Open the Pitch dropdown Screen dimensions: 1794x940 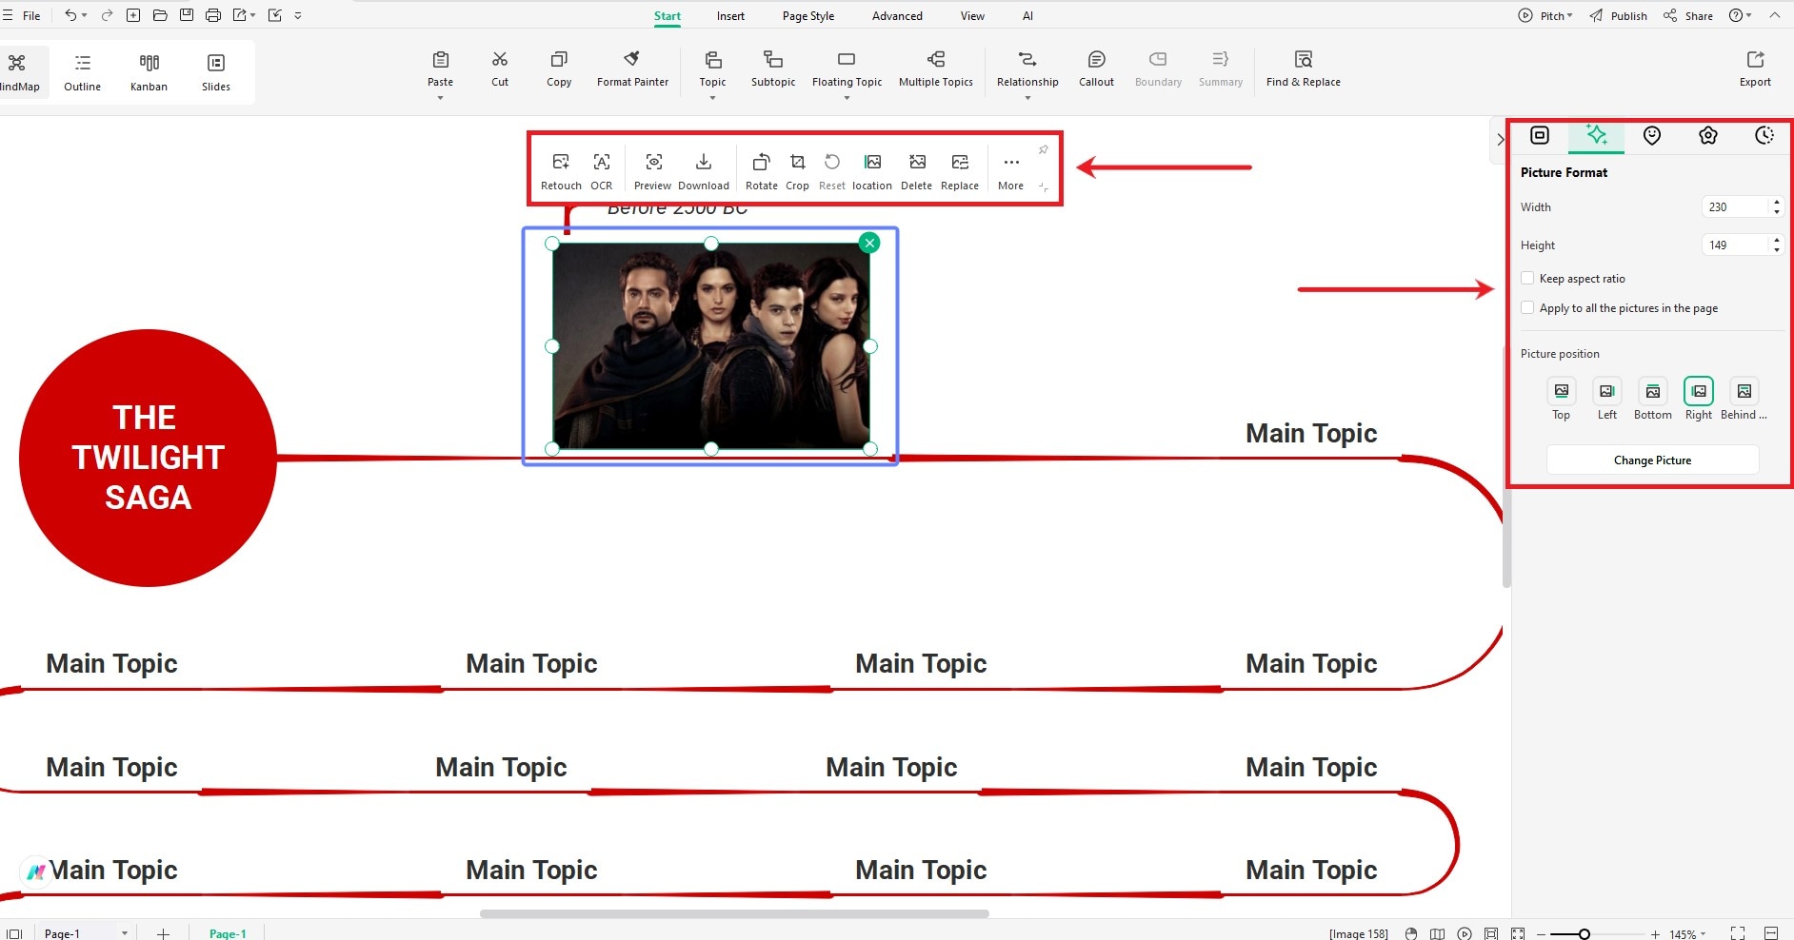coord(1545,15)
